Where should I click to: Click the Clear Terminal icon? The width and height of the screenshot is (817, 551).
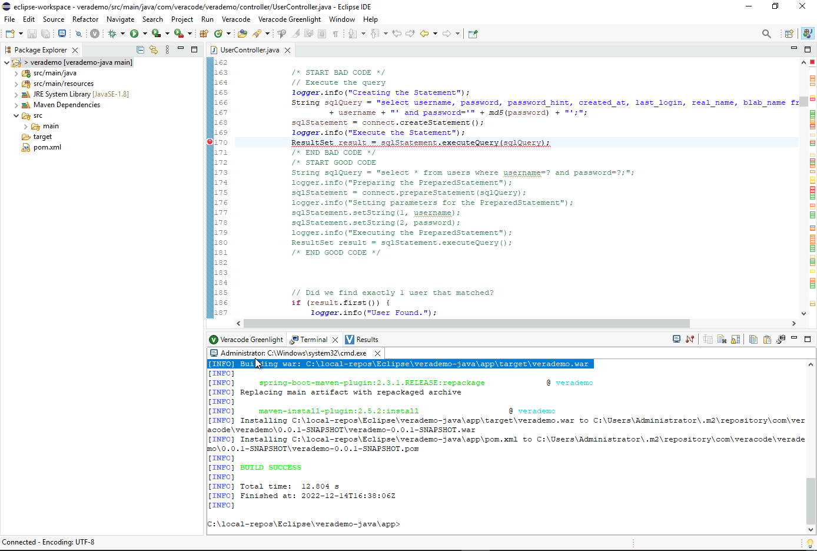722,339
